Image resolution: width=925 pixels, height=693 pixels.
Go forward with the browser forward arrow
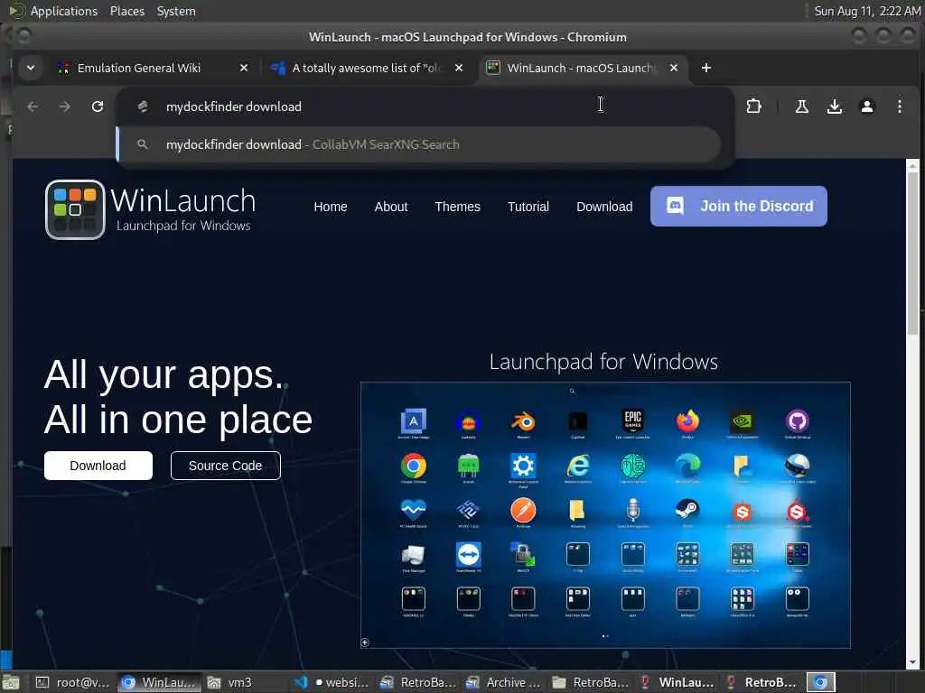coord(65,106)
